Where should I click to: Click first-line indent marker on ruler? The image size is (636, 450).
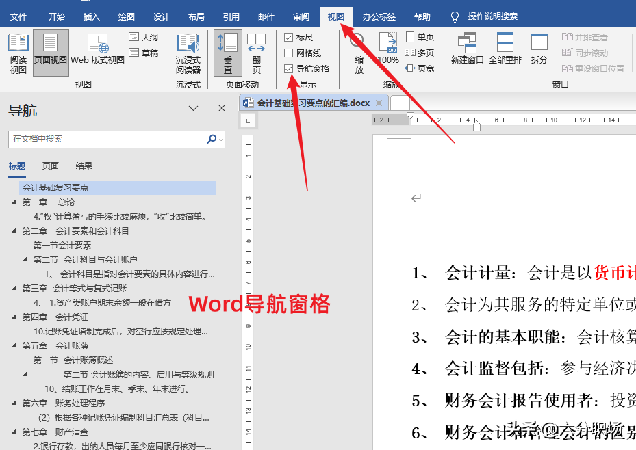410,116
